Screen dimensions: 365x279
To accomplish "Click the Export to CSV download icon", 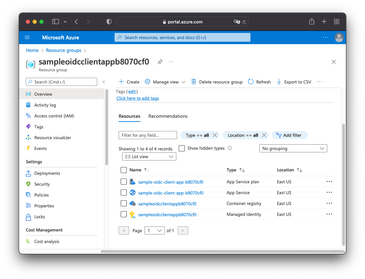I will pos(279,81).
